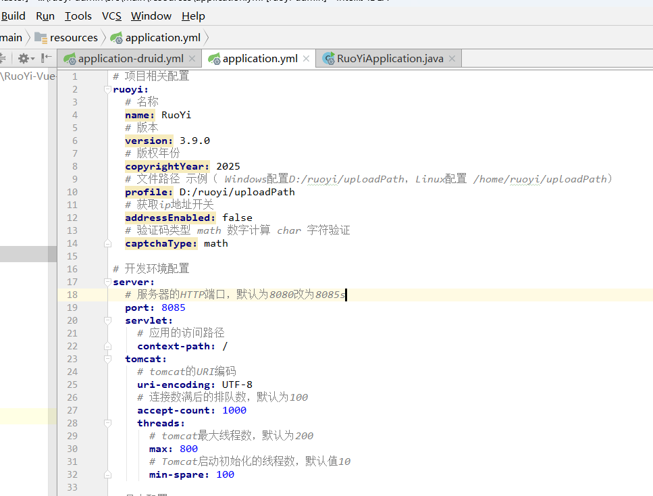Click the 'server:' key

click(x=134, y=282)
